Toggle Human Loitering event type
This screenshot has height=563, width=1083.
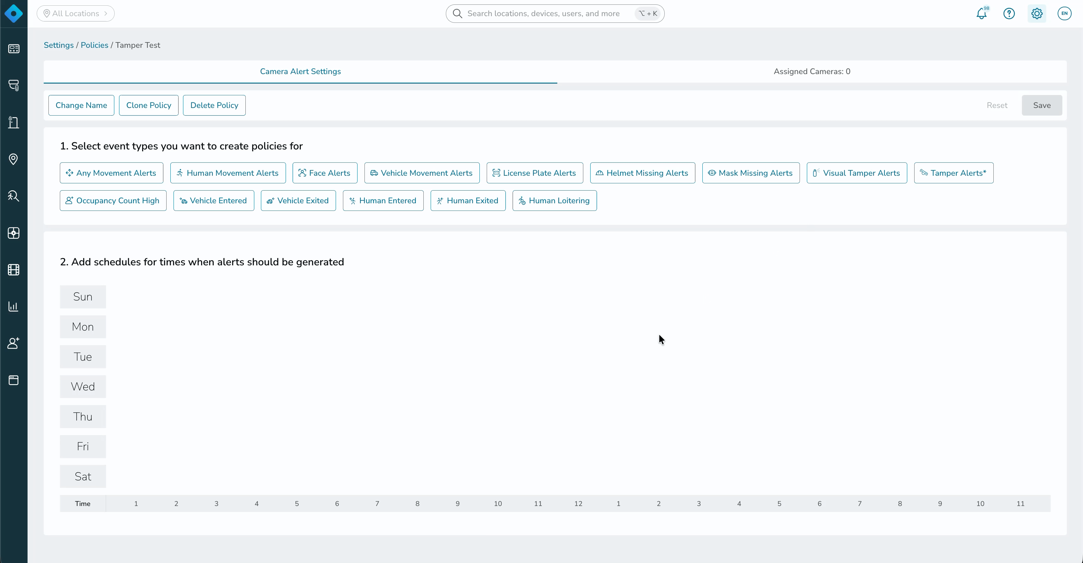click(x=554, y=200)
